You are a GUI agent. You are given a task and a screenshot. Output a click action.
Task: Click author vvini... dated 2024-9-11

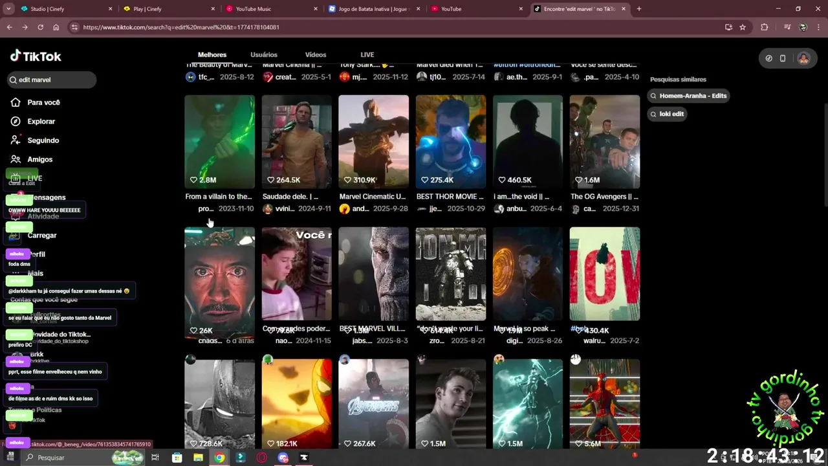[285, 209]
